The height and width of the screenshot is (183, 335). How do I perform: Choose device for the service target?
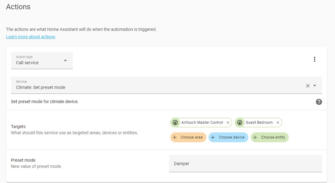pos(228,137)
